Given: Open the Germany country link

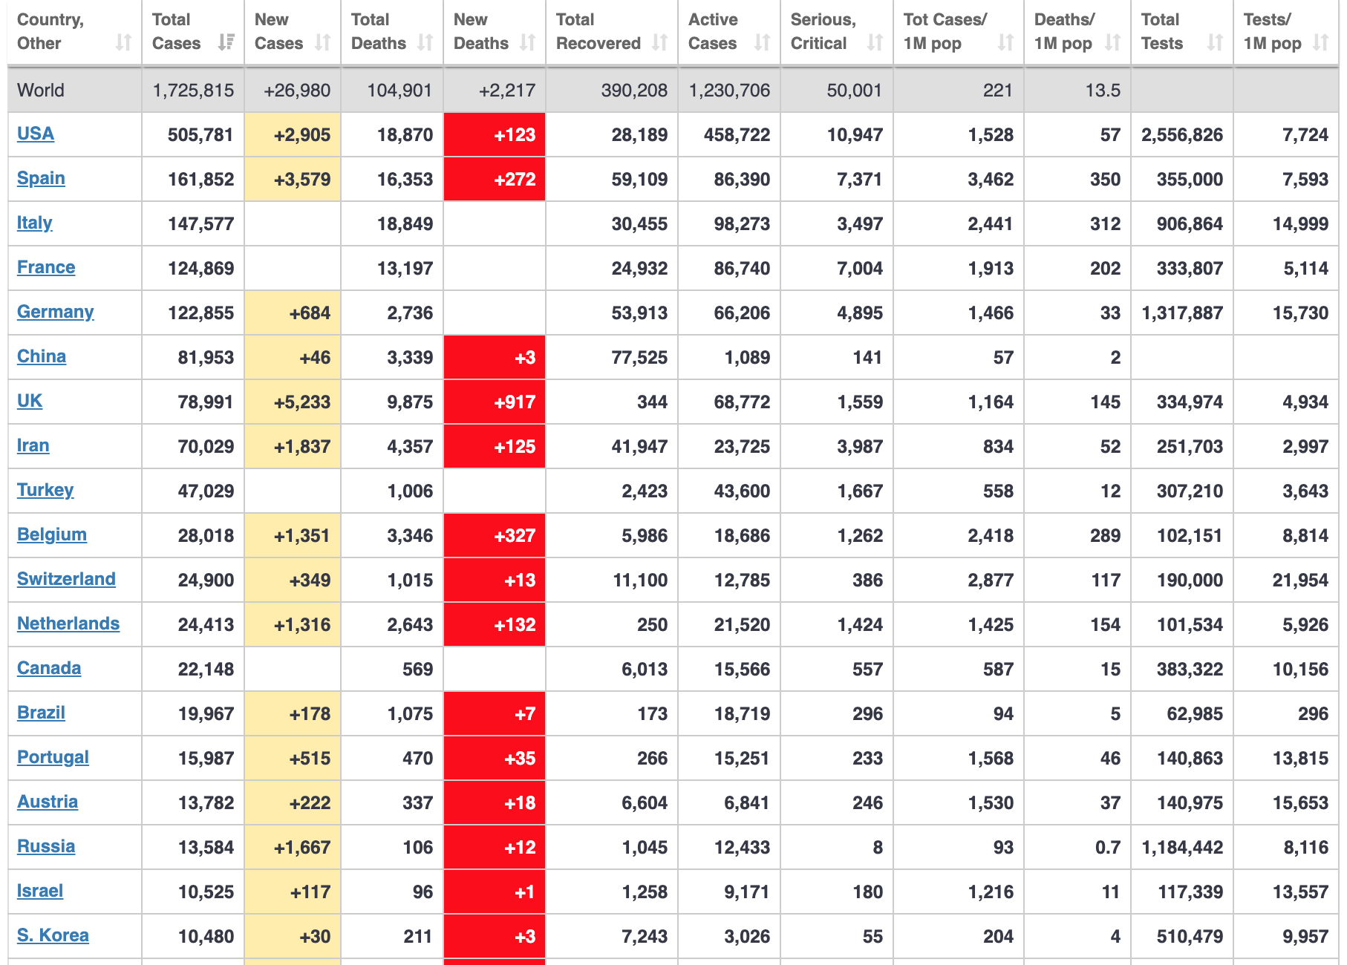Looking at the screenshot, I should (56, 312).
